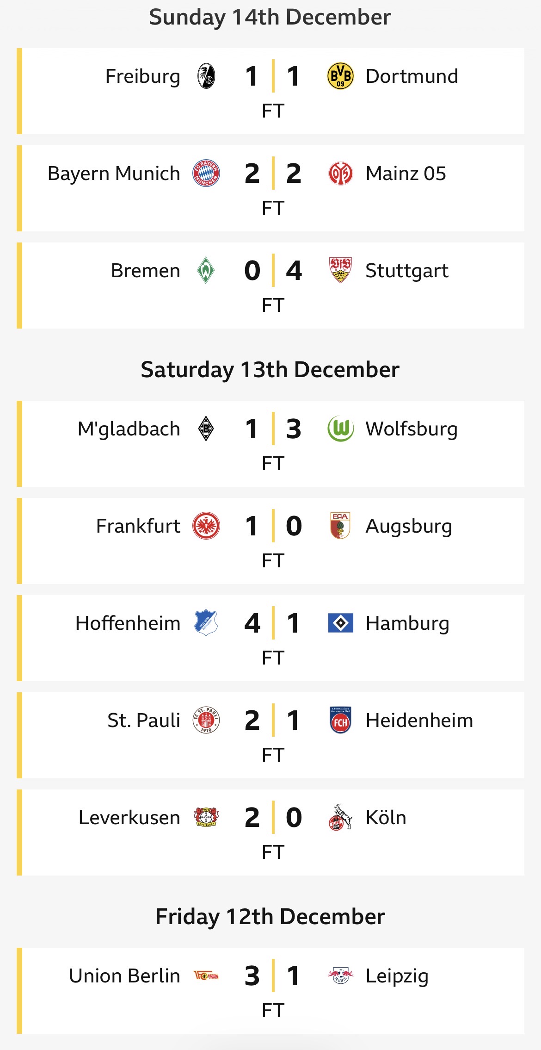Click the Stuttgart club badge
Image resolution: width=541 pixels, height=1050 pixels.
click(340, 270)
